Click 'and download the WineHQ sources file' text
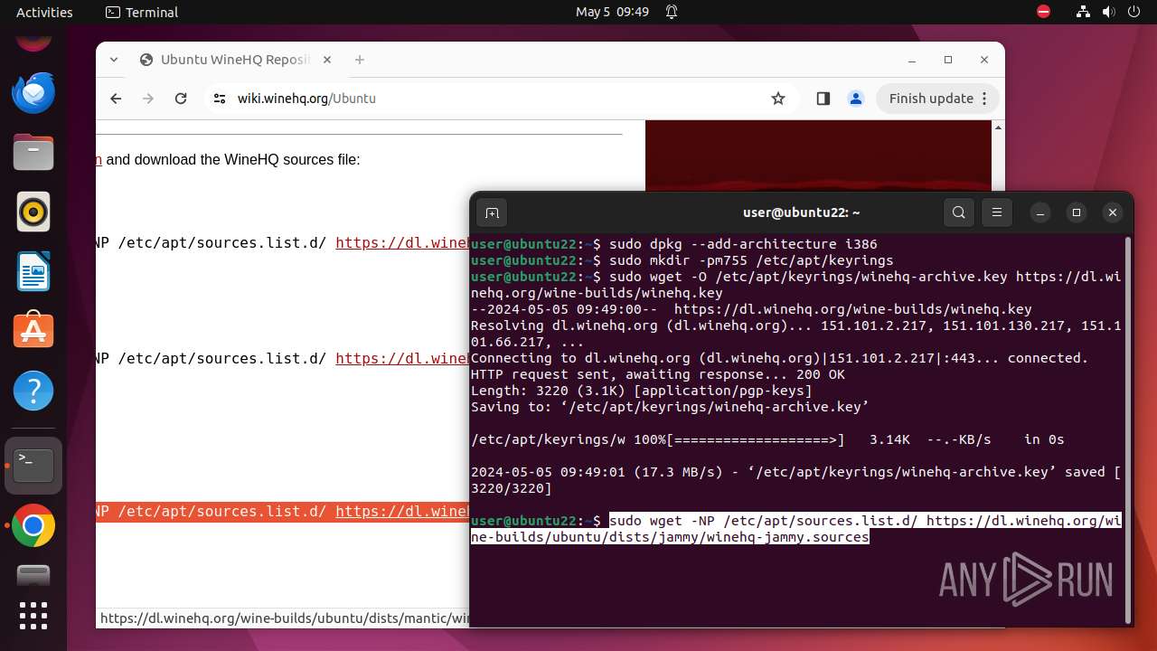1157x651 pixels. 233,160
